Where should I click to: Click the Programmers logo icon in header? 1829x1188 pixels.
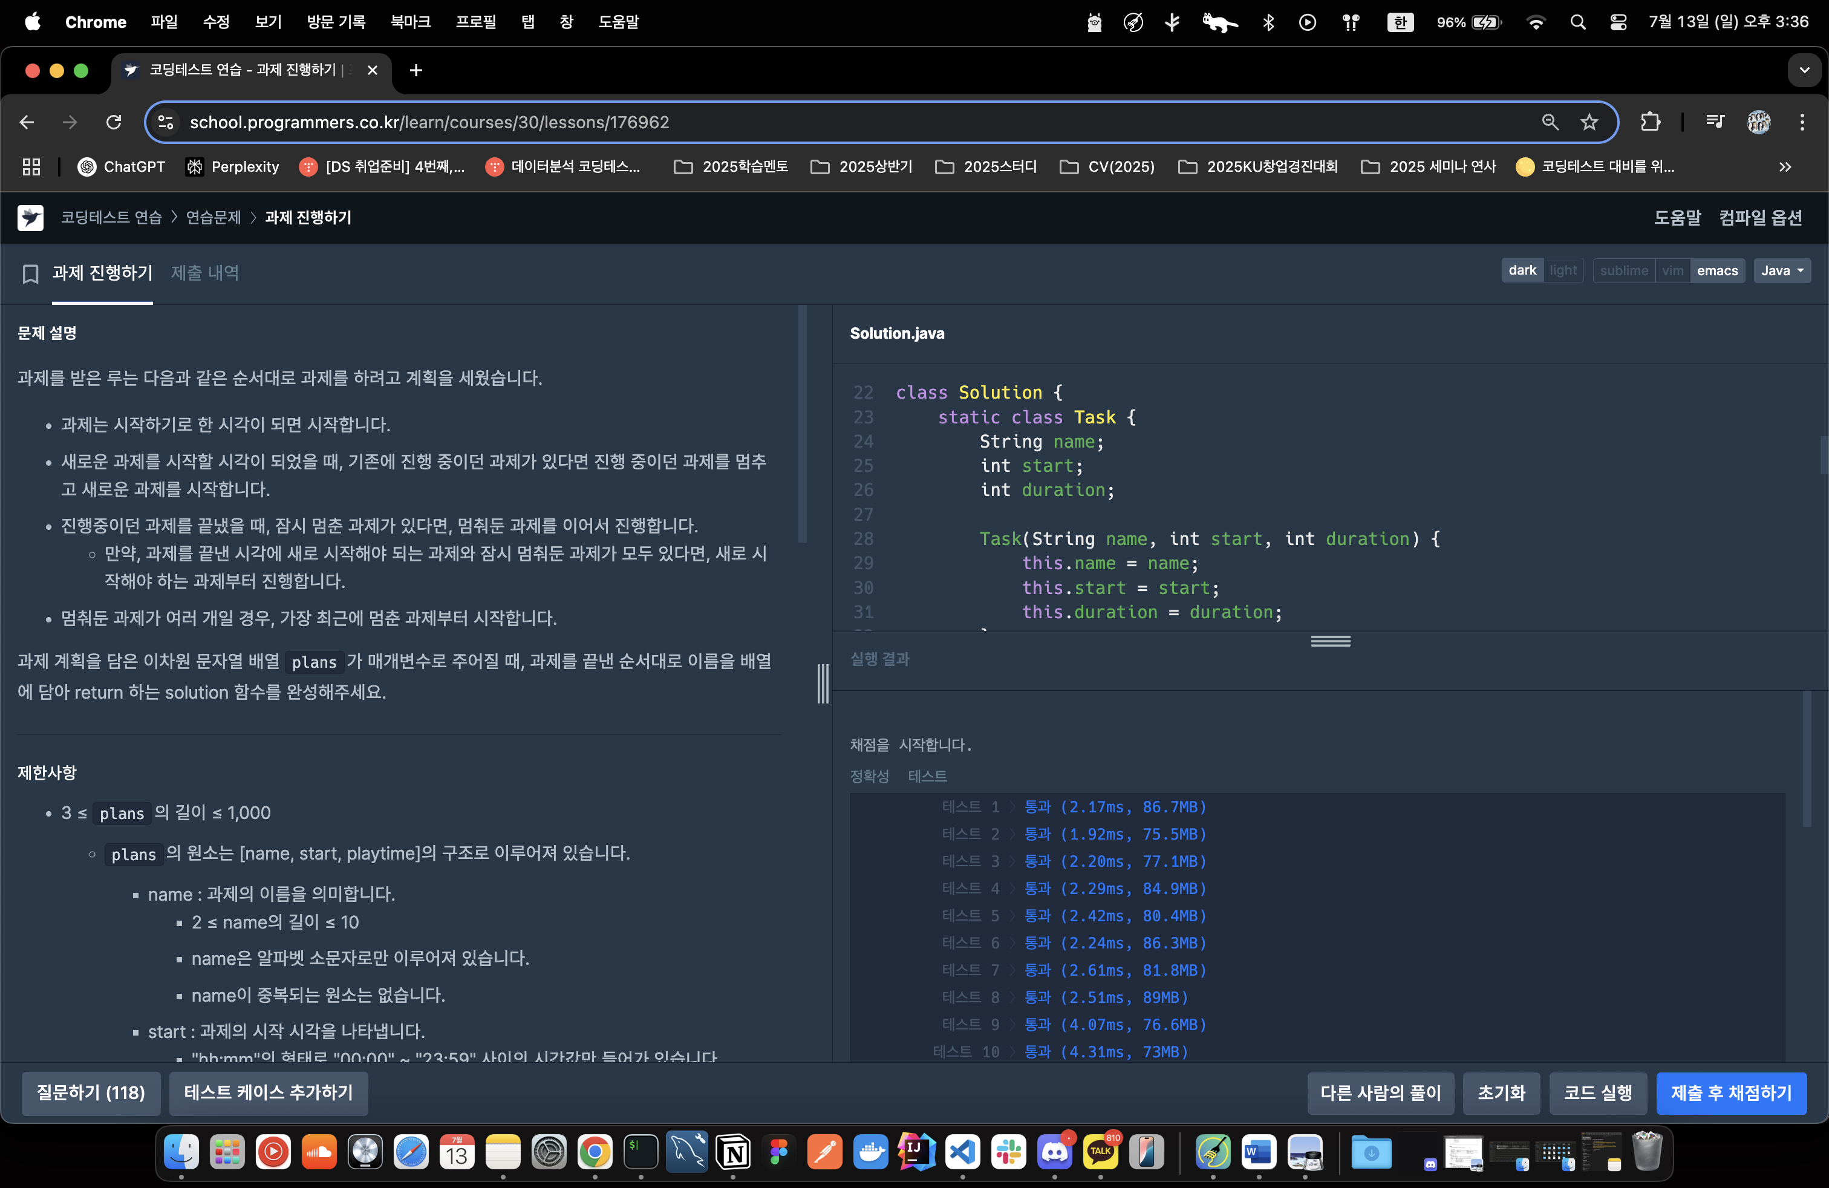coord(31,218)
